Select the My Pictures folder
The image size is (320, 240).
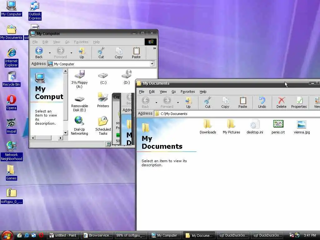pos(231,127)
